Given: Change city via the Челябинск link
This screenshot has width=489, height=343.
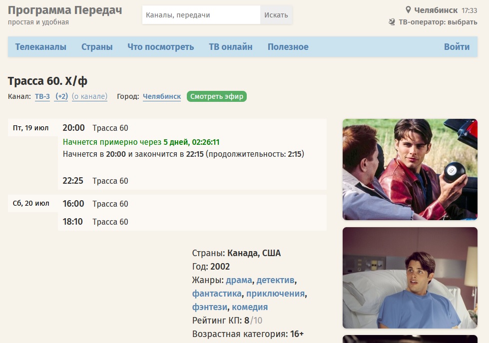Looking at the screenshot, I should [x=162, y=96].
